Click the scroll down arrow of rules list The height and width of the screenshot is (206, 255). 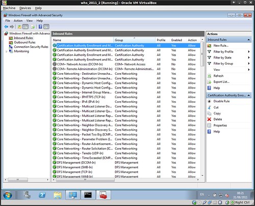[202, 175]
